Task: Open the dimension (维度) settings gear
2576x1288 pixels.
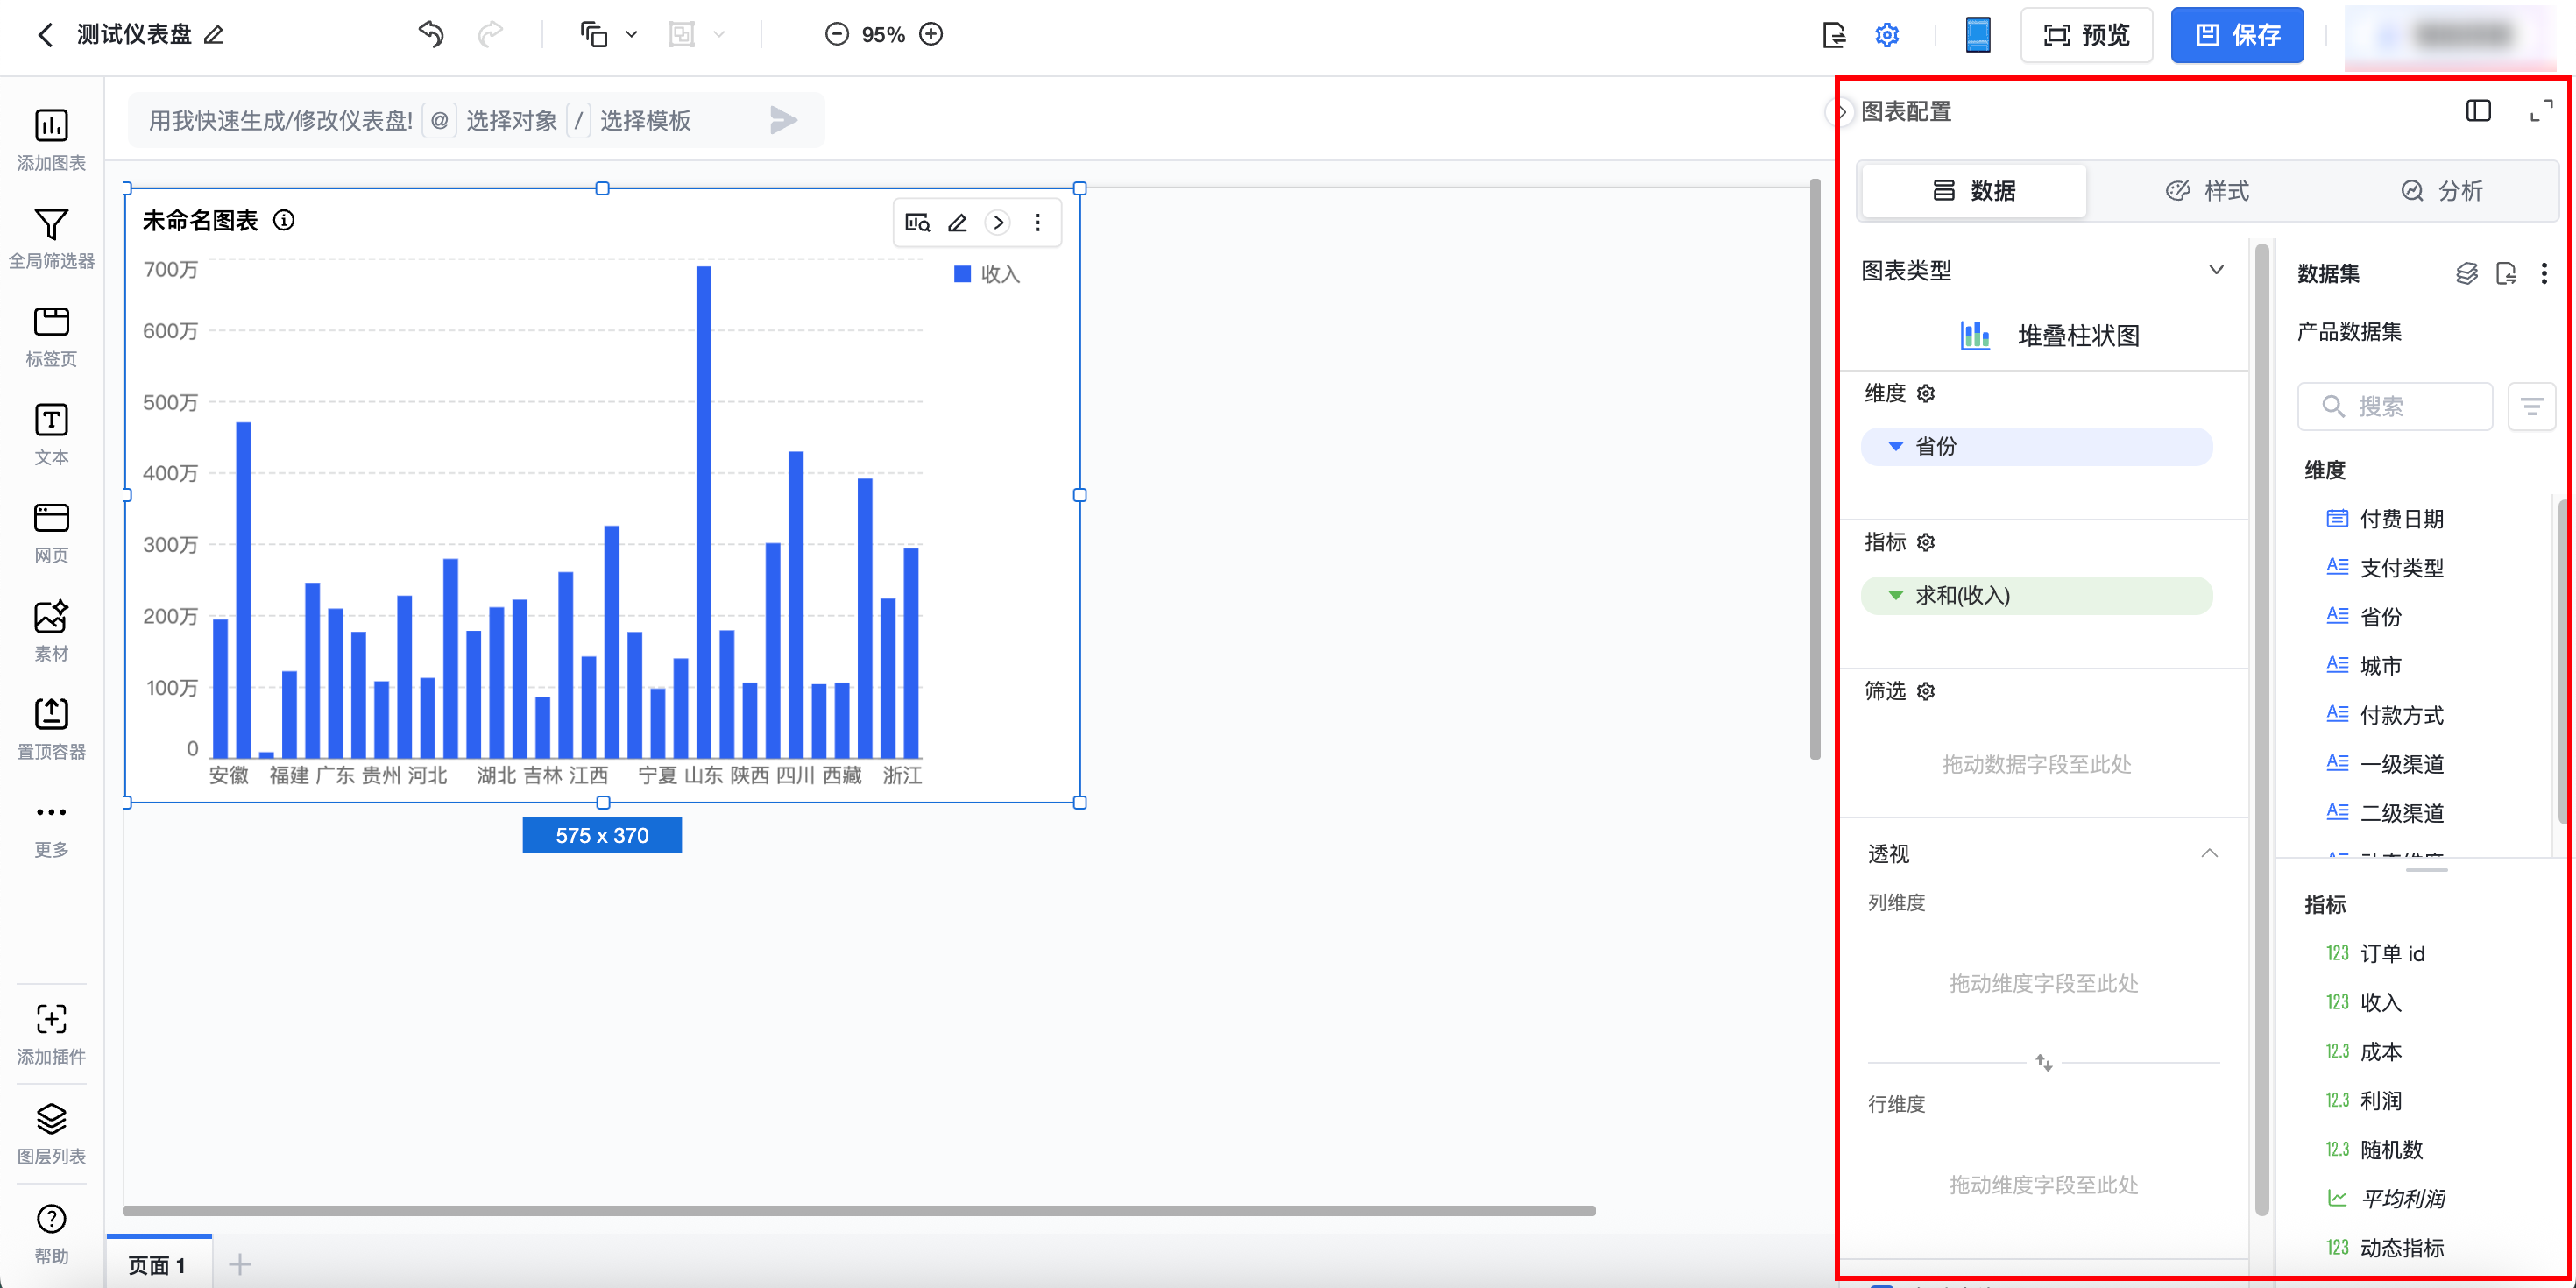Action: tap(1926, 394)
